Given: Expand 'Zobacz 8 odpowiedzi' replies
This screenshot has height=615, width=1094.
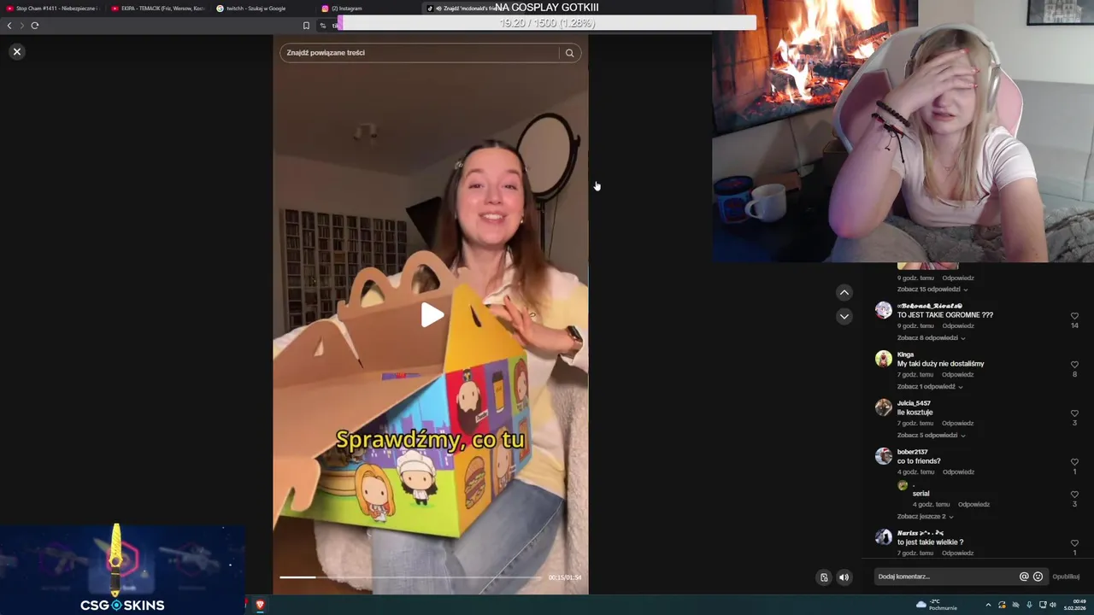Looking at the screenshot, I should 931,338.
